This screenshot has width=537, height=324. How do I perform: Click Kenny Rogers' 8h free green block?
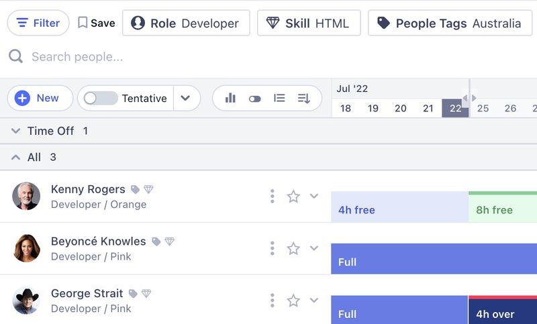[502, 209]
